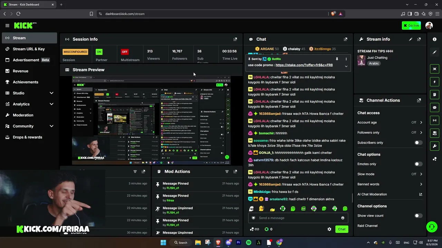Pop out the Chat panel

(x=345, y=39)
